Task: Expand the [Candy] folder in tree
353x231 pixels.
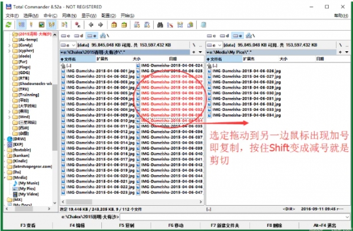Action: (x=9, y=45)
